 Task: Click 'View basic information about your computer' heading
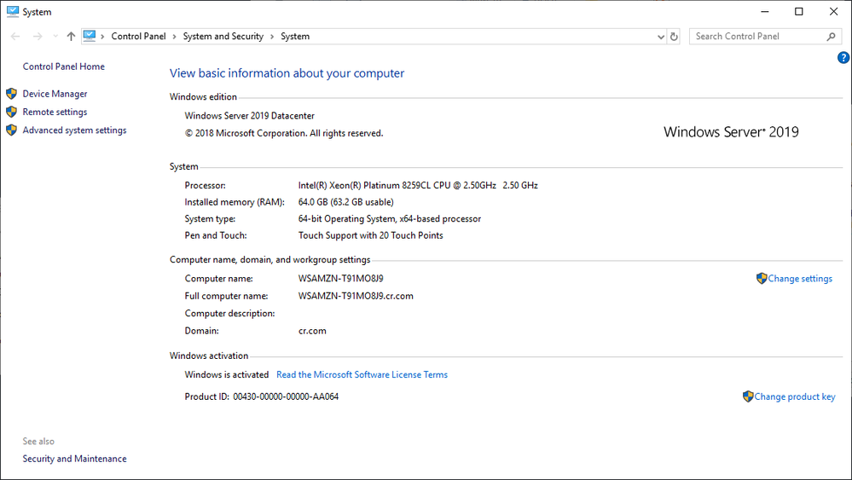287,73
